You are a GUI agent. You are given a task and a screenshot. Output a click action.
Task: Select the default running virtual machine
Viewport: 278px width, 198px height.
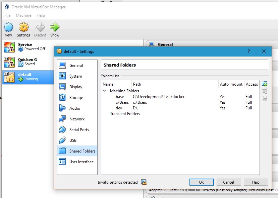pos(28,77)
